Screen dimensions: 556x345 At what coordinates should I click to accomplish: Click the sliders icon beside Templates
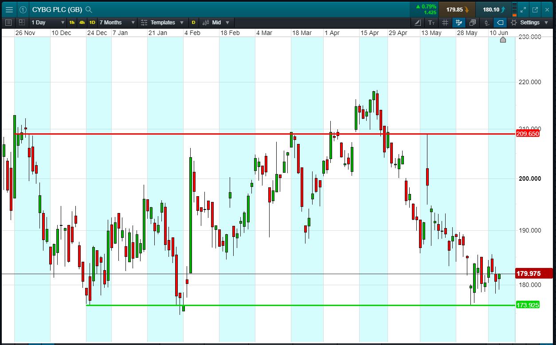pos(144,22)
